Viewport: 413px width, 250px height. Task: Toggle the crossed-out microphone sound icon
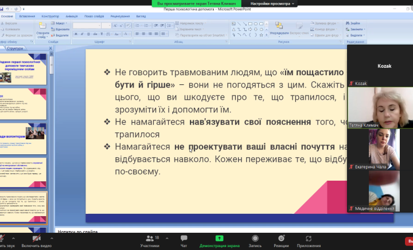(2, 239)
